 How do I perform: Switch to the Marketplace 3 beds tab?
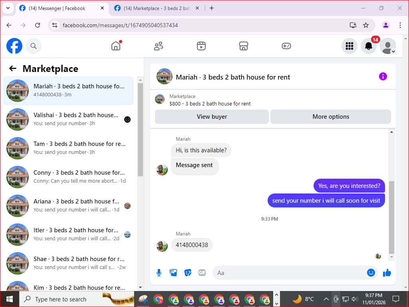point(157,8)
